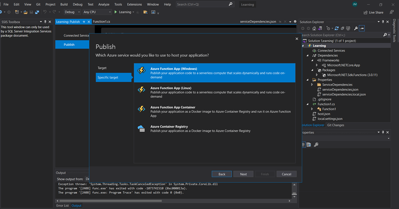399x209 pixels.
Task: Click the Open File folder toolbar icon
Action: (x=25, y=12)
